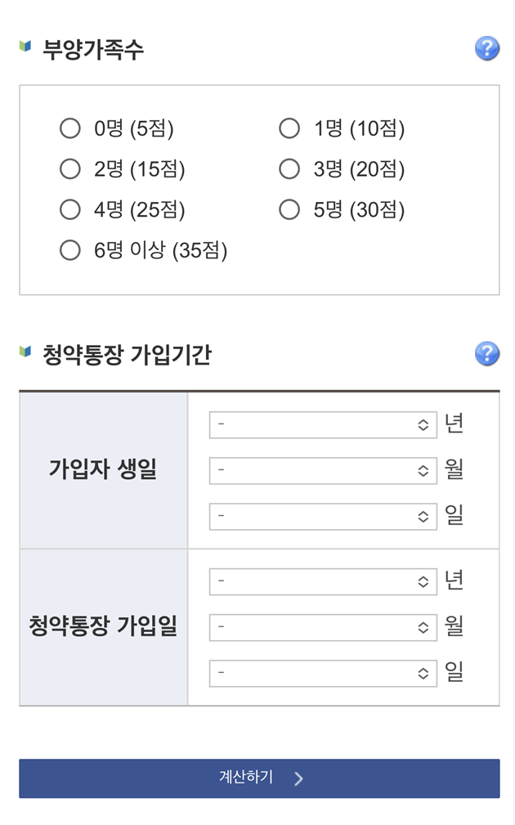Open the account enrollment month dropdown
Image resolution: width=515 pixels, height=825 pixels.
click(x=323, y=627)
